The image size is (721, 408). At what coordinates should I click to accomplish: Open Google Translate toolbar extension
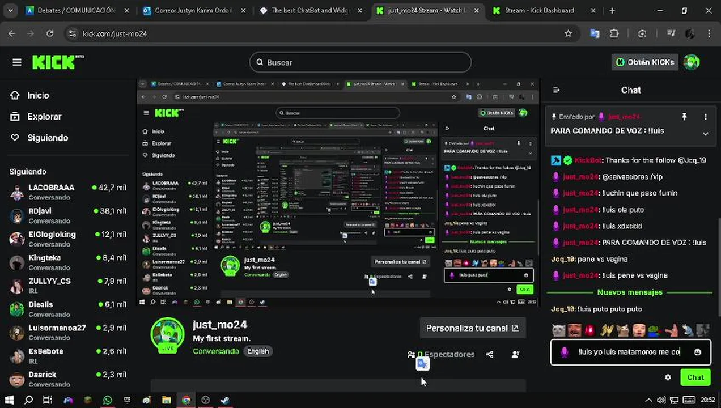[x=595, y=33]
